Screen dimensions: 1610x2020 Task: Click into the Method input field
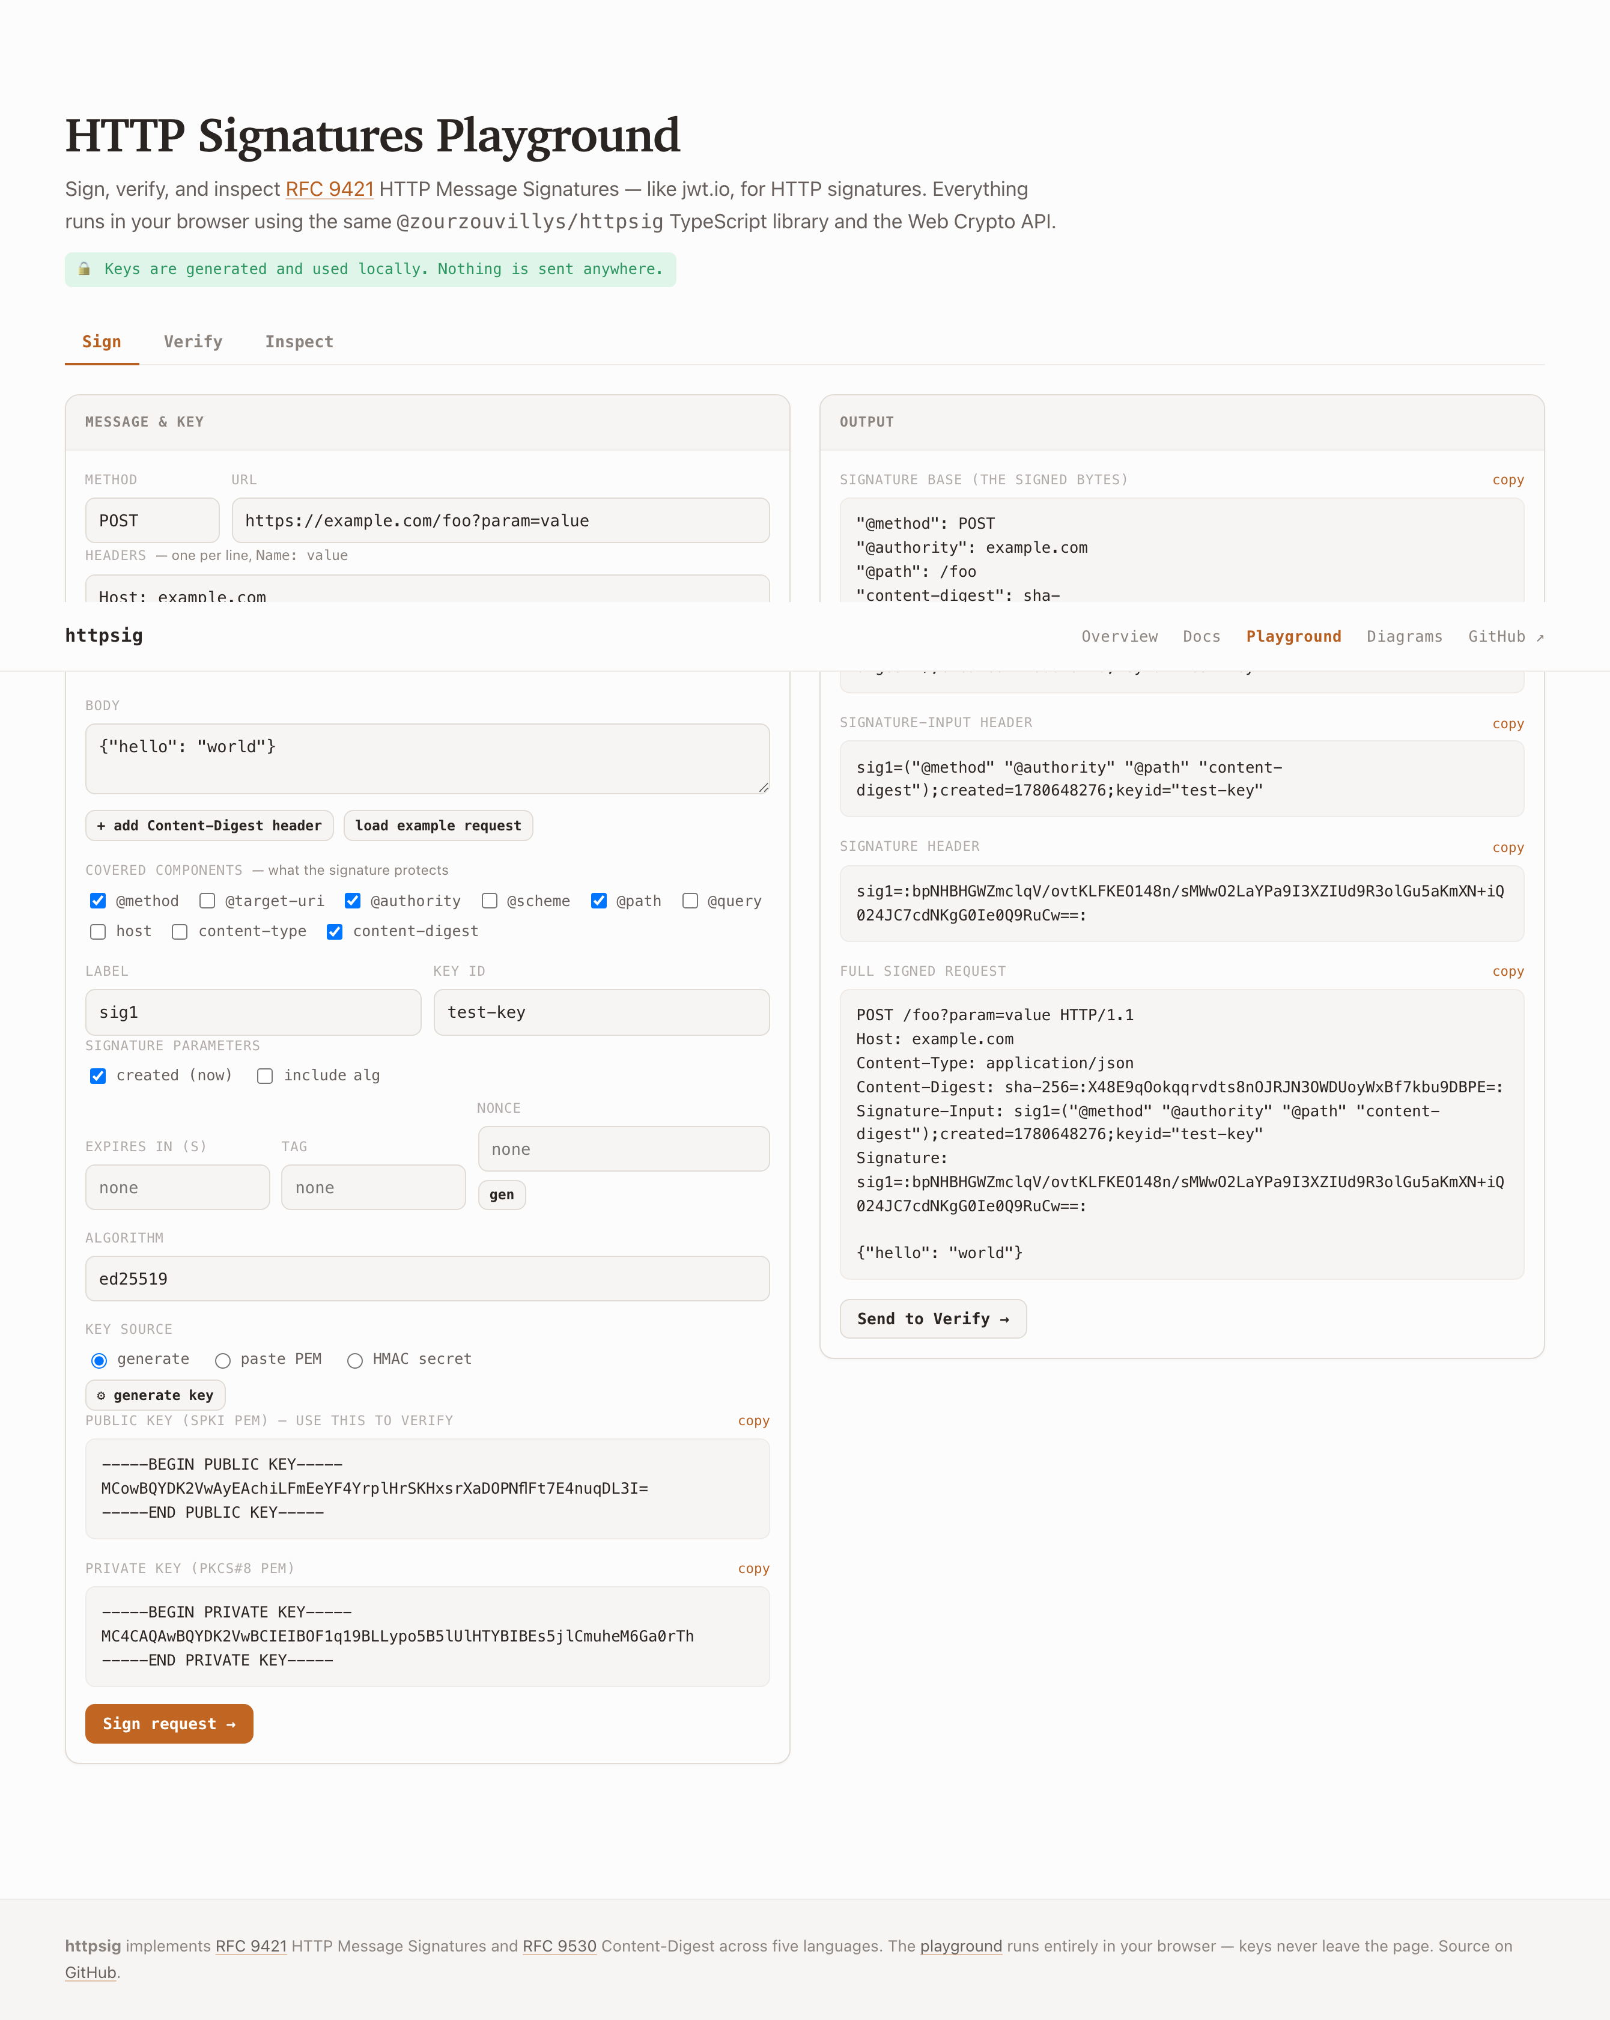coord(152,520)
